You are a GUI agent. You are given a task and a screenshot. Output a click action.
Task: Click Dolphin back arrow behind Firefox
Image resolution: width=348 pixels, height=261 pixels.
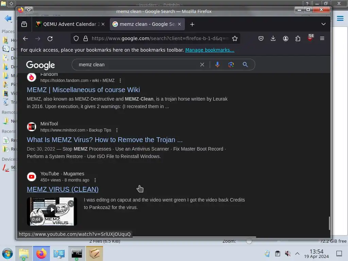tap(8, 18)
